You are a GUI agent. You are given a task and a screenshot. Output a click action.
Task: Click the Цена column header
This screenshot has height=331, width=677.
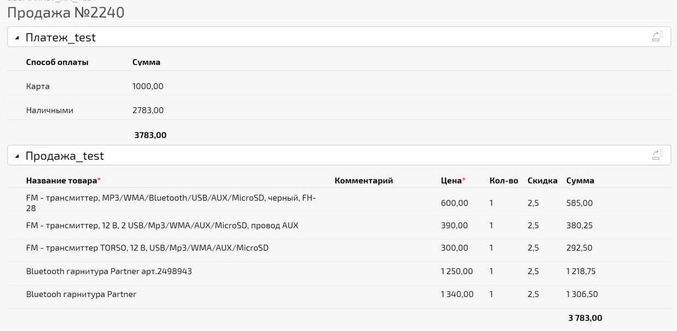451,181
